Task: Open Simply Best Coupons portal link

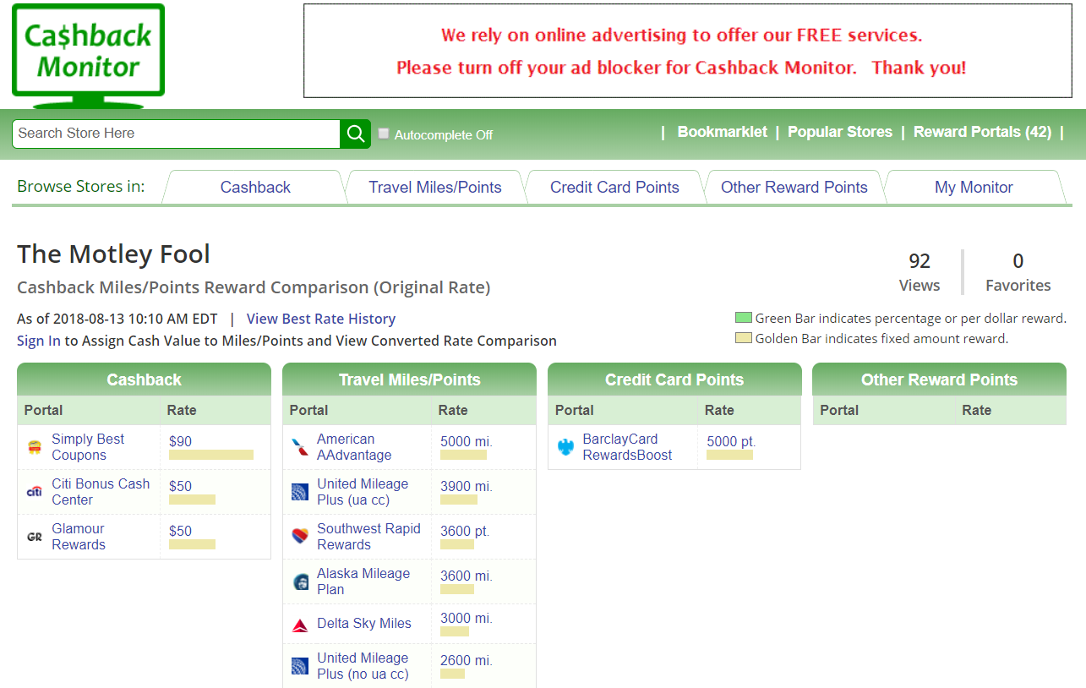Action: 88,447
